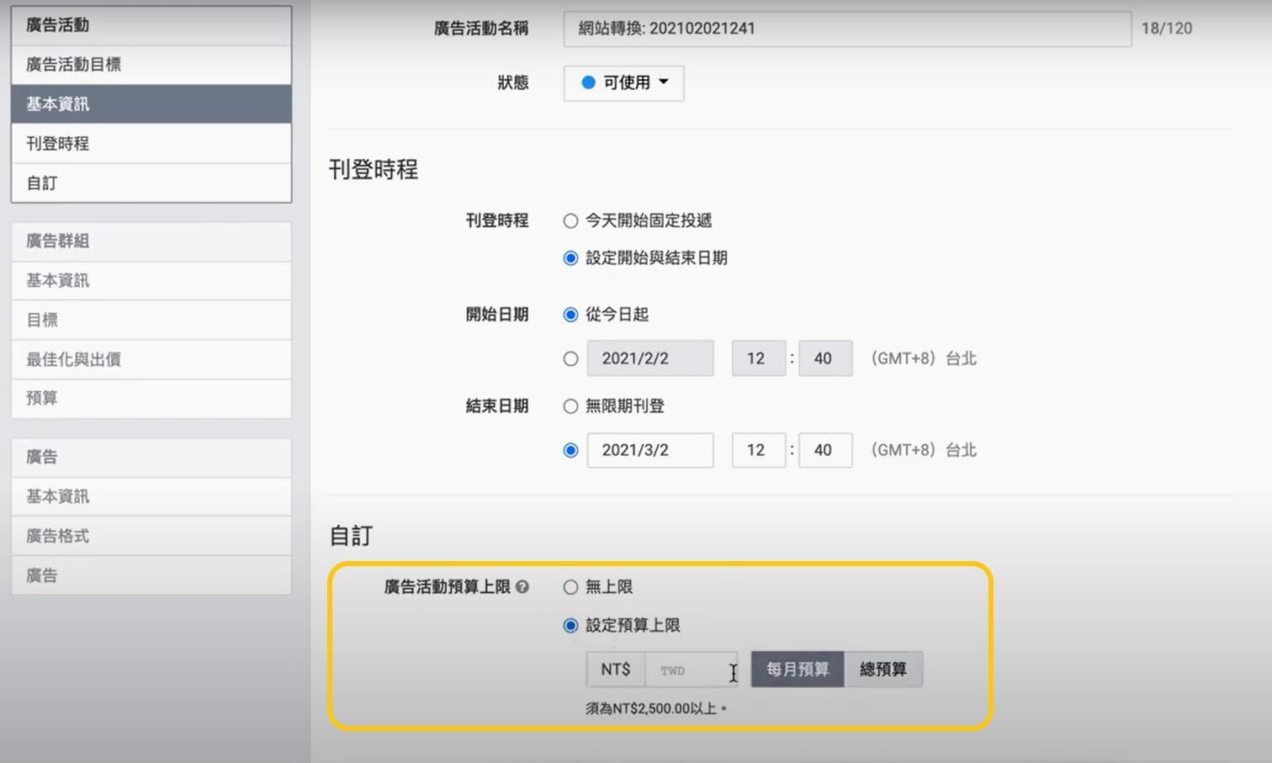Select 無上限 for campaign budget limit

[x=570, y=587]
